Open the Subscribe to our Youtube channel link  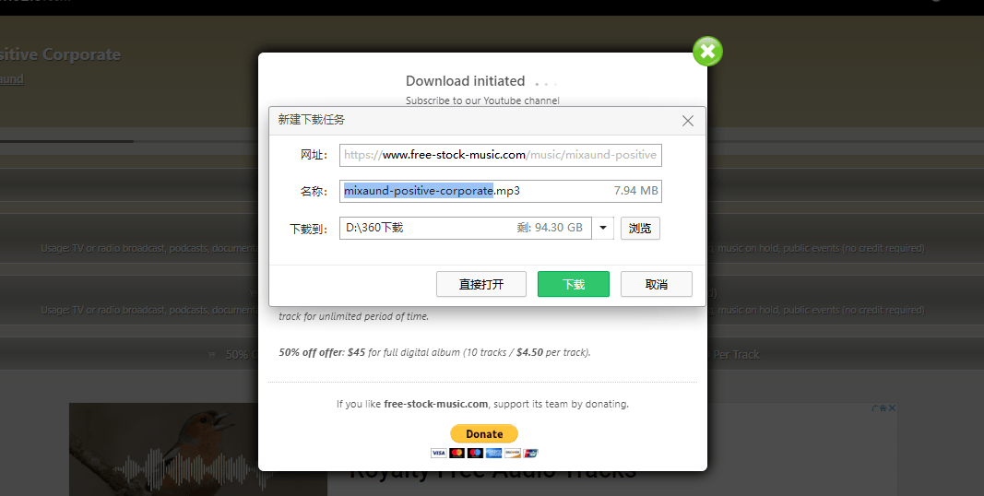(x=482, y=100)
